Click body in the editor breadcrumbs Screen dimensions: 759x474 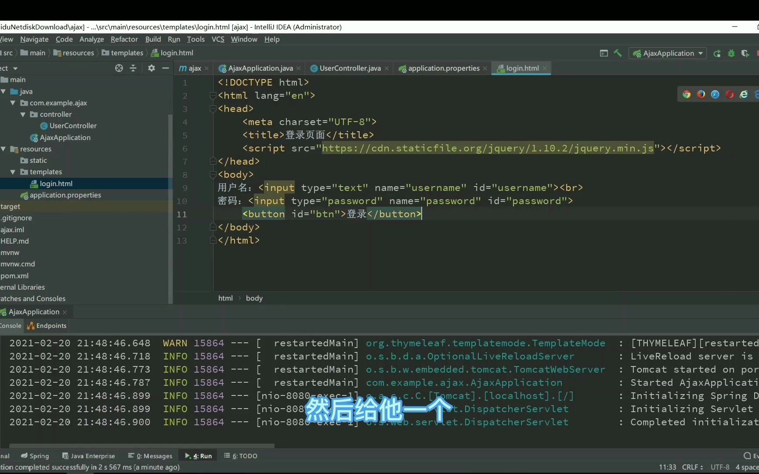(x=254, y=298)
